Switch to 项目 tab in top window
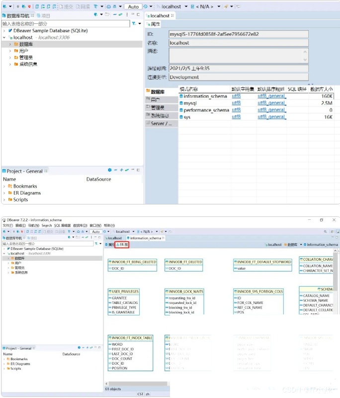The width and height of the screenshot is (340, 398). click(x=43, y=16)
